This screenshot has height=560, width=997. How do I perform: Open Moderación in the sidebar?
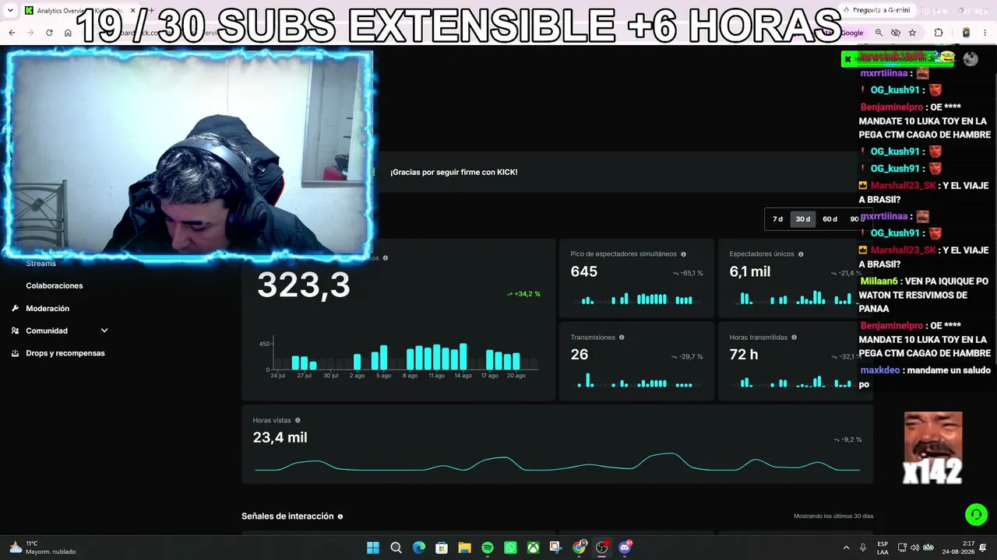(48, 308)
